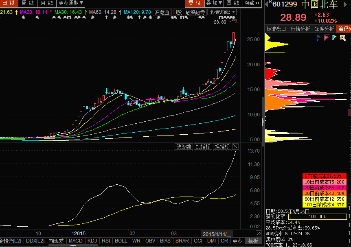The height and width of the screenshot is (247, 351).
Task: Open the 设置均线 moving average dropdown
Action: (222, 12)
